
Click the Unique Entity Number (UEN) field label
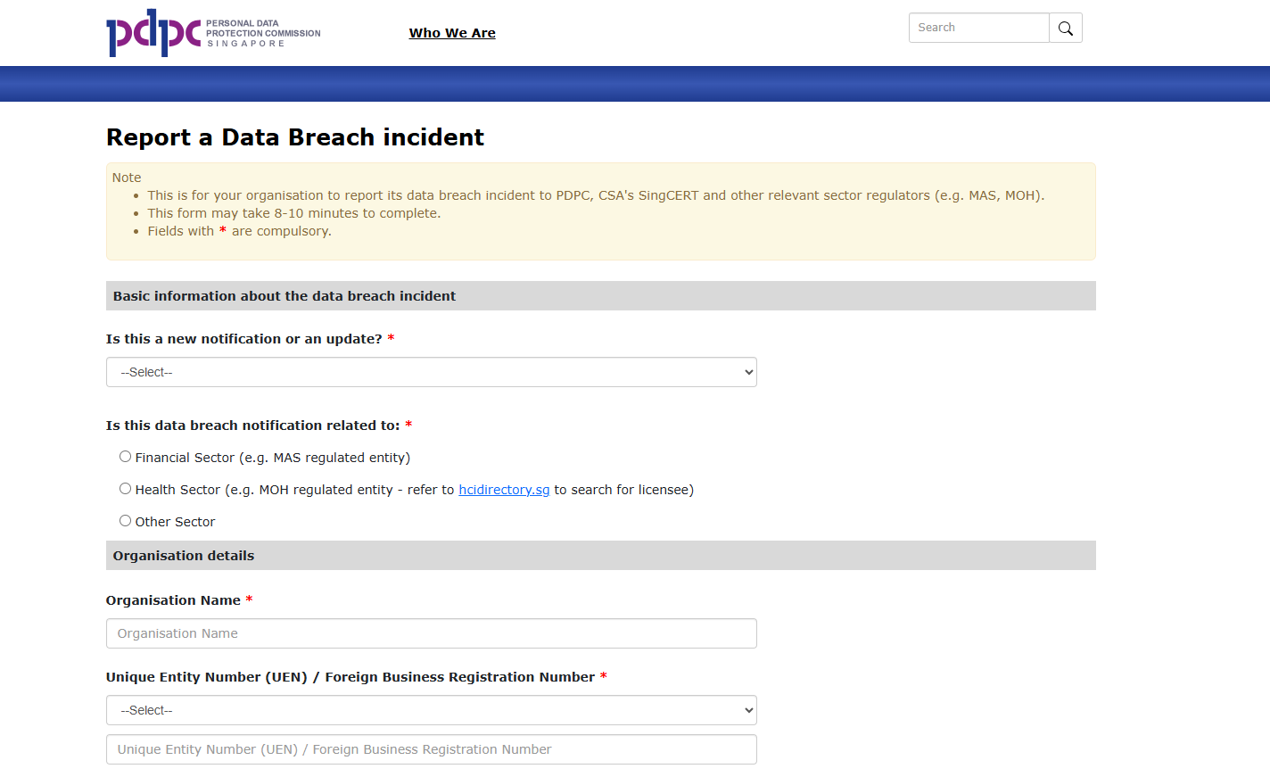click(x=350, y=677)
